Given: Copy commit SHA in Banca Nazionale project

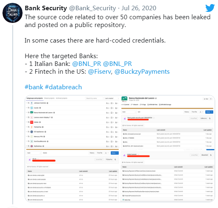Looking at the screenshot, I should tap(210, 118).
